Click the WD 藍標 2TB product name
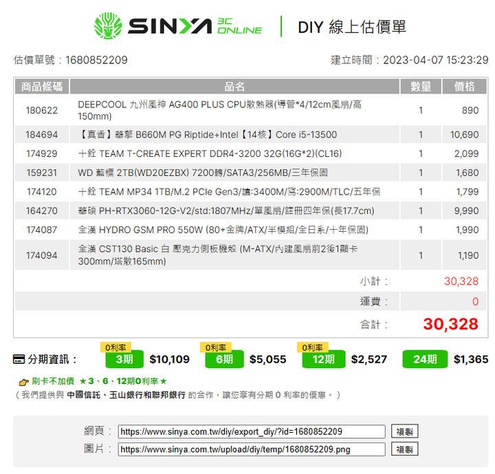The image size is (495, 474). [203, 173]
